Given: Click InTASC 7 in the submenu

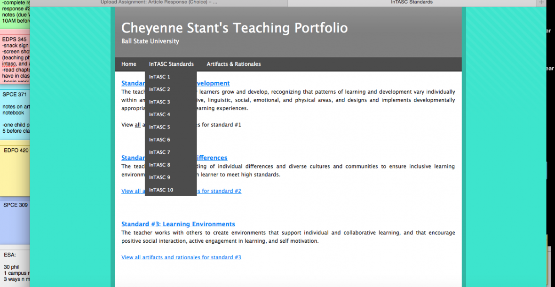Looking at the screenshot, I should pos(160,152).
